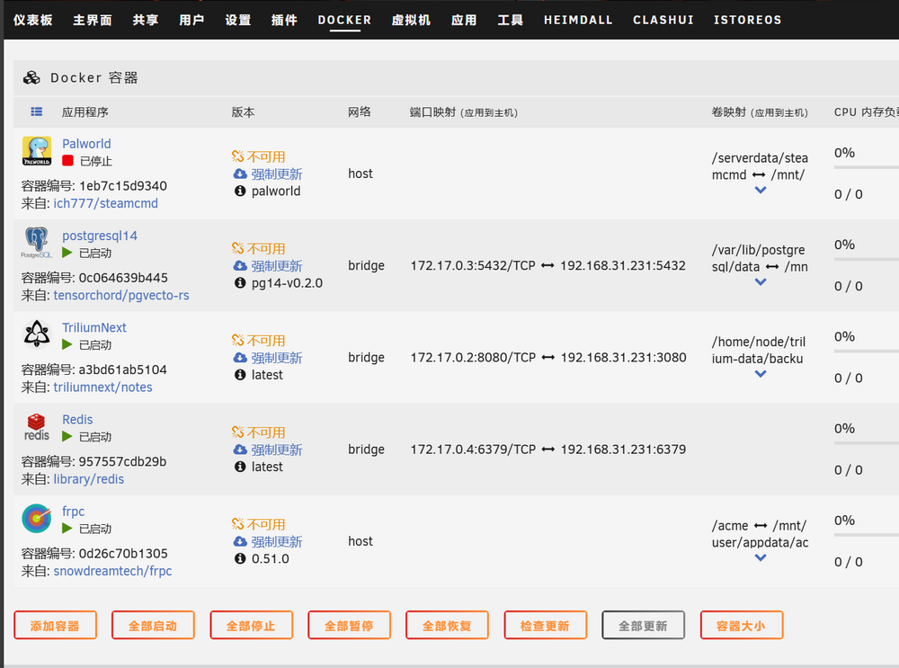Click the red stopped indicator for Palworld

click(x=67, y=161)
